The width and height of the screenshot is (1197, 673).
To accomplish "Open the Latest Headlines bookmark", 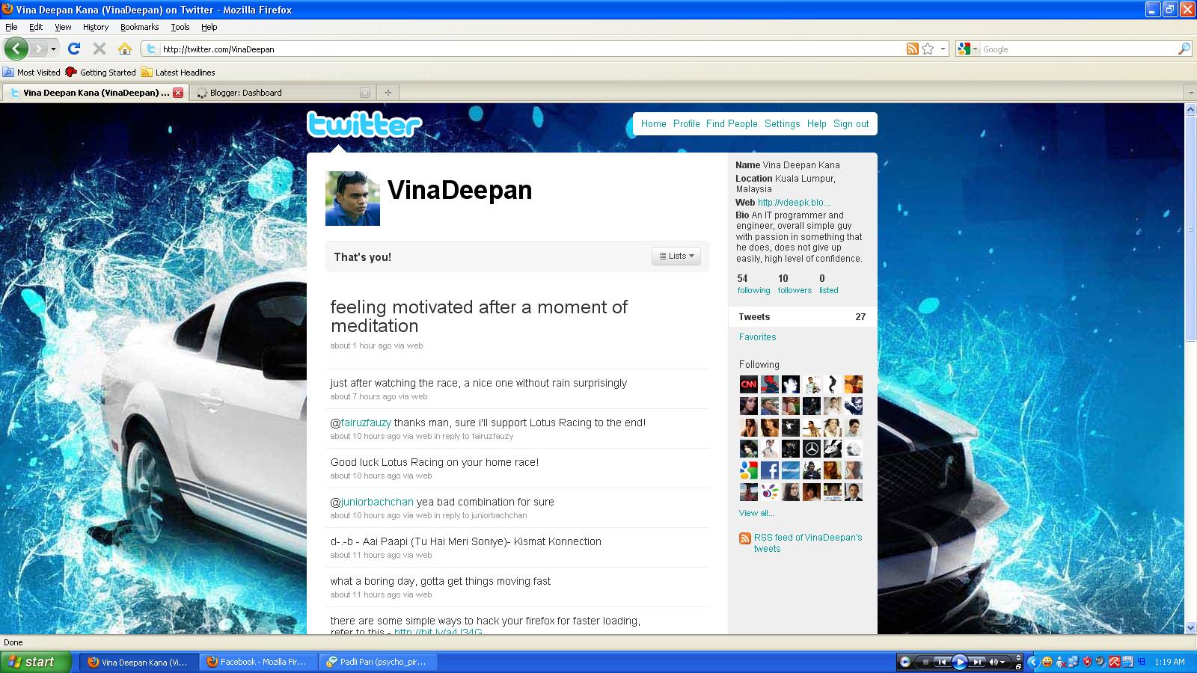I will [x=178, y=73].
